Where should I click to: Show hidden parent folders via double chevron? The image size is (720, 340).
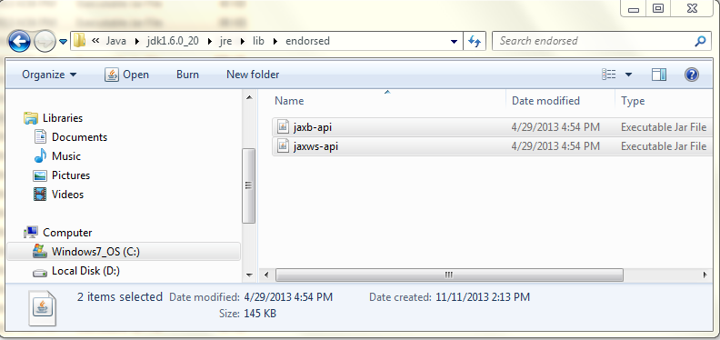coord(95,41)
